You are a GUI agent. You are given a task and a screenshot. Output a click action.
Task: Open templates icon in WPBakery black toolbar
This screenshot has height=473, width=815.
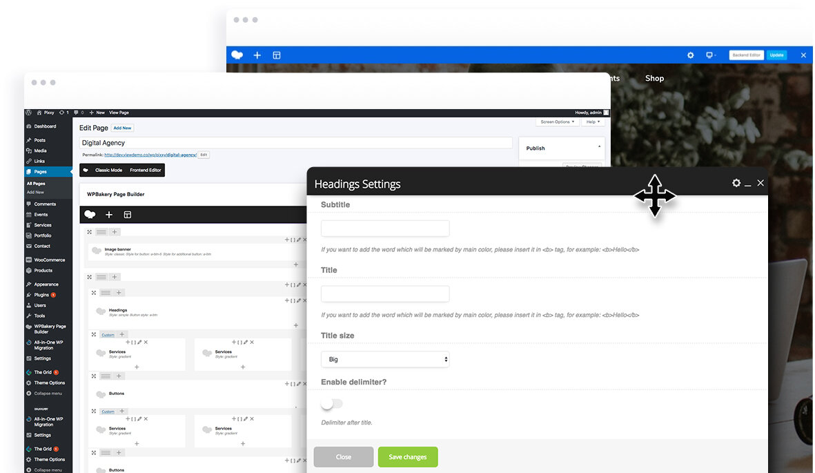click(x=128, y=215)
